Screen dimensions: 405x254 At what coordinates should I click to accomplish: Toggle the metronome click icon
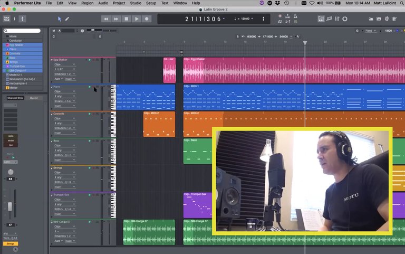tap(295, 16)
